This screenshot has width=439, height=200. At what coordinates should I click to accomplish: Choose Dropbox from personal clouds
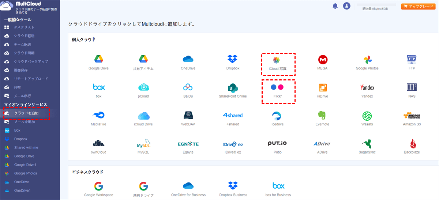233,59
